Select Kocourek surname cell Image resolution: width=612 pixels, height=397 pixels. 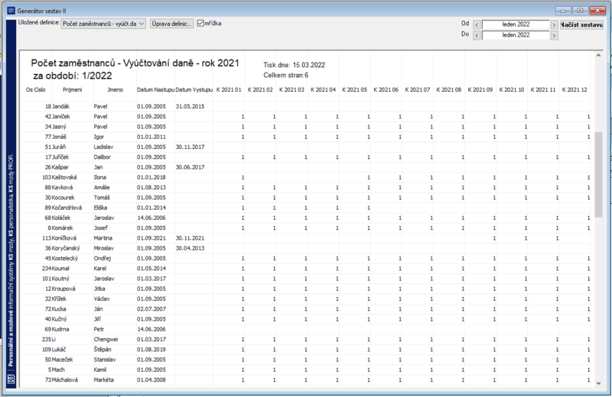tap(63, 198)
